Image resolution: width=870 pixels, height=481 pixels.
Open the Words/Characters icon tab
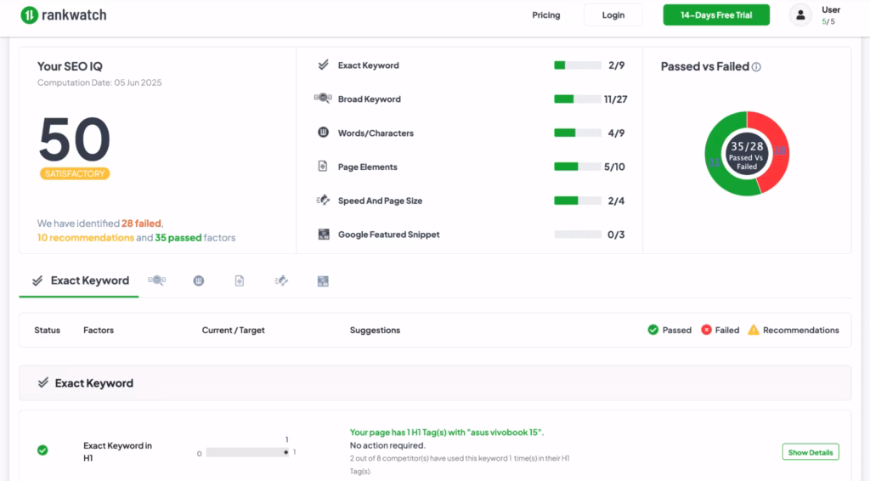point(199,280)
